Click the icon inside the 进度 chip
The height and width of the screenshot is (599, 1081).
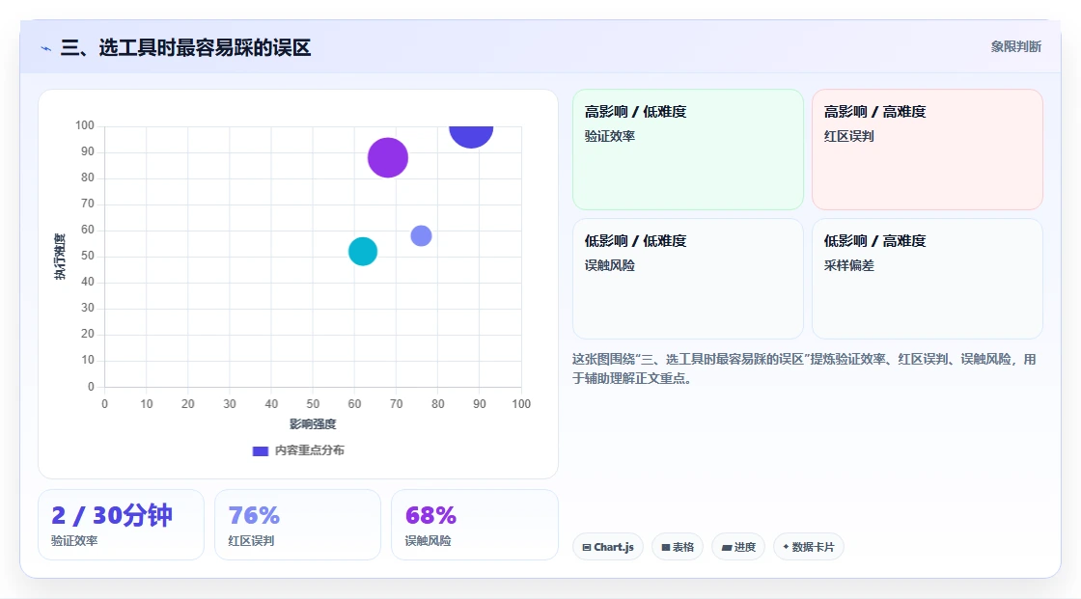pyautogui.click(x=727, y=547)
